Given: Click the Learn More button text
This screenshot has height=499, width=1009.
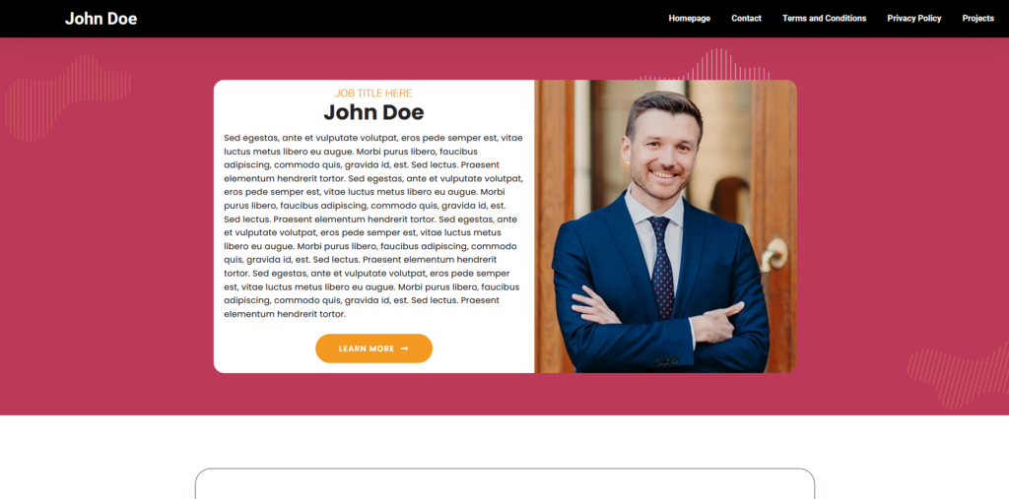Looking at the screenshot, I should click(x=367, y=348).
